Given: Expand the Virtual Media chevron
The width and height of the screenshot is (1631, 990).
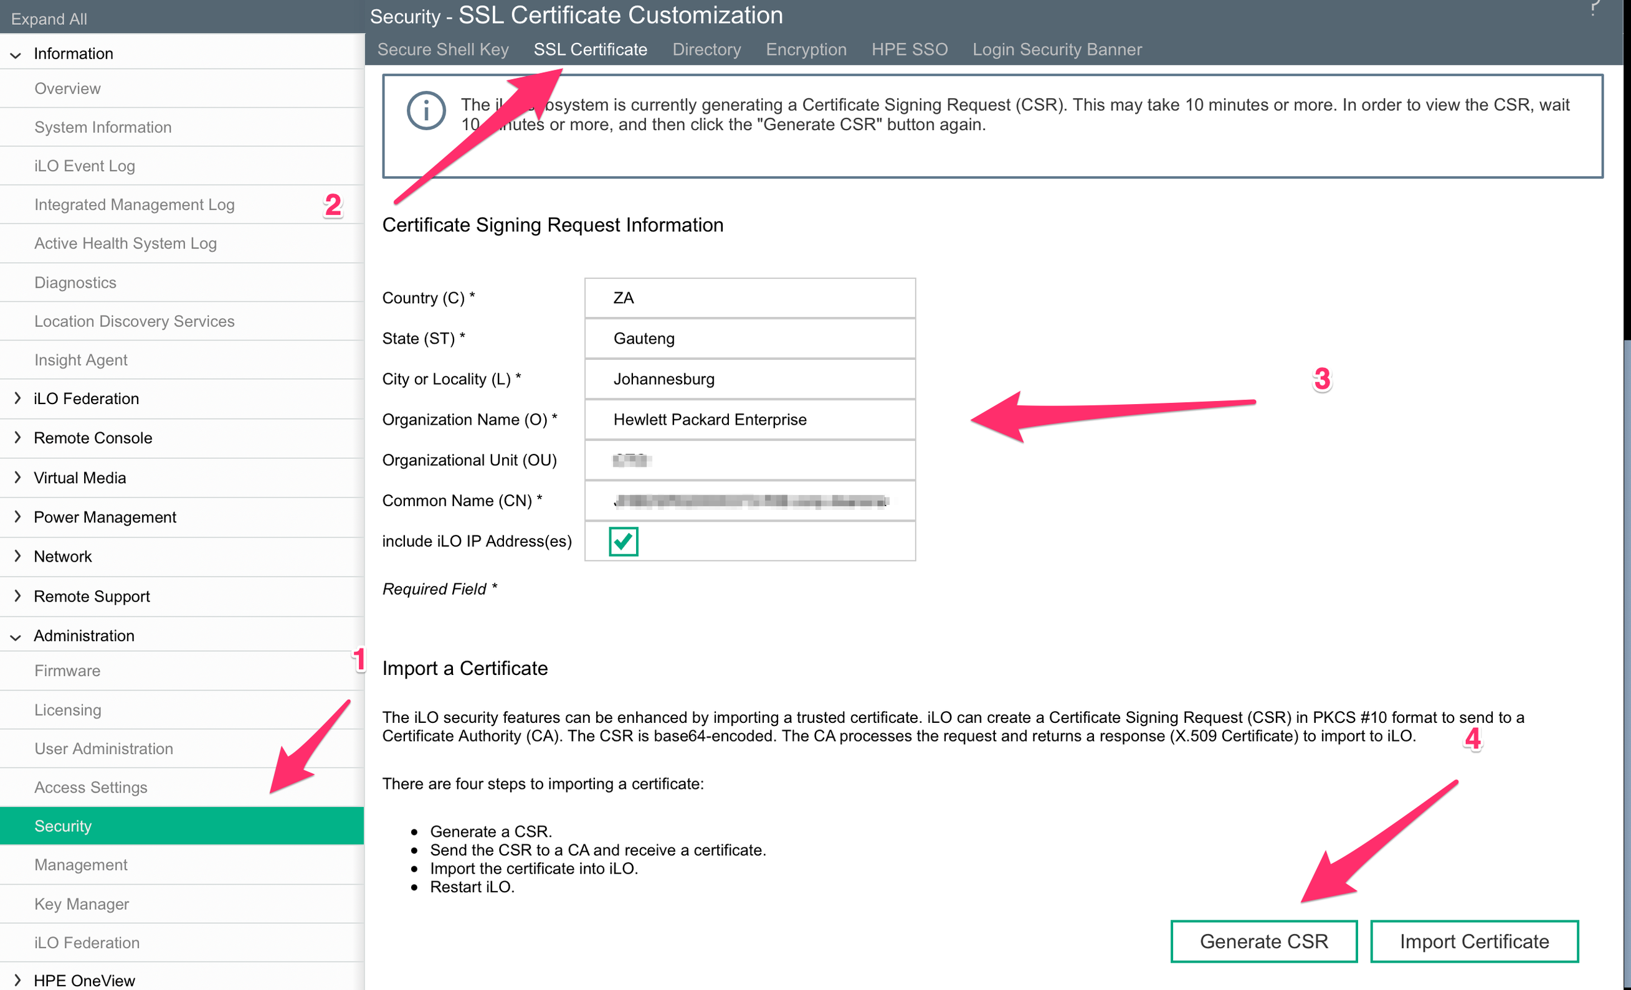Looking at the screenshot, I should point(17,477).
